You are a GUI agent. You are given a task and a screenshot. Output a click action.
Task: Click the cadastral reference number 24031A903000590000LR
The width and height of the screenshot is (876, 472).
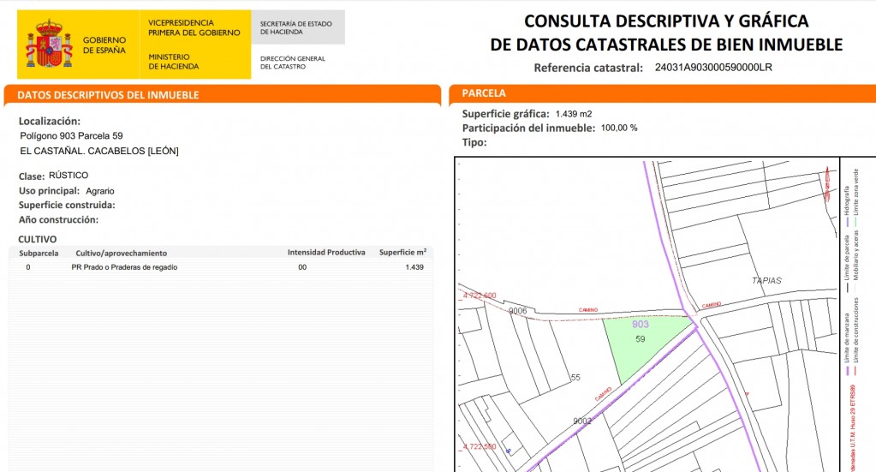(713, 68)
